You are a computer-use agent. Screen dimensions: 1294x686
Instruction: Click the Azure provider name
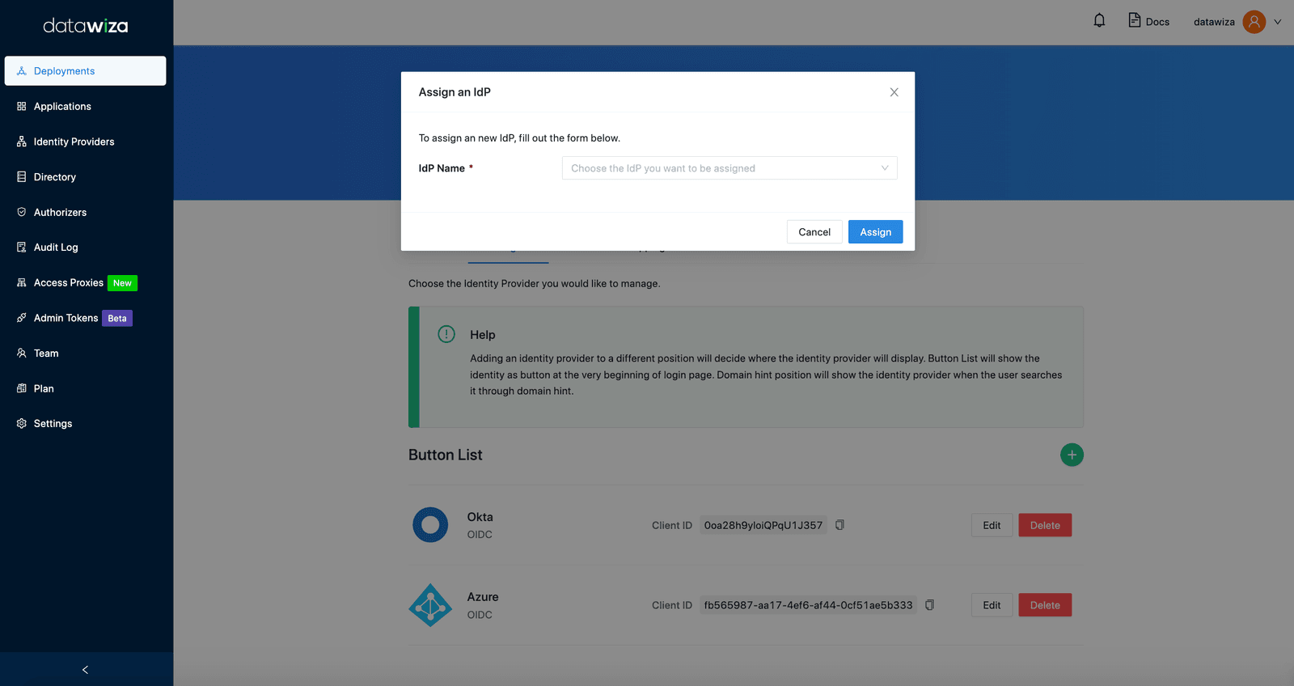pos(483,597)
